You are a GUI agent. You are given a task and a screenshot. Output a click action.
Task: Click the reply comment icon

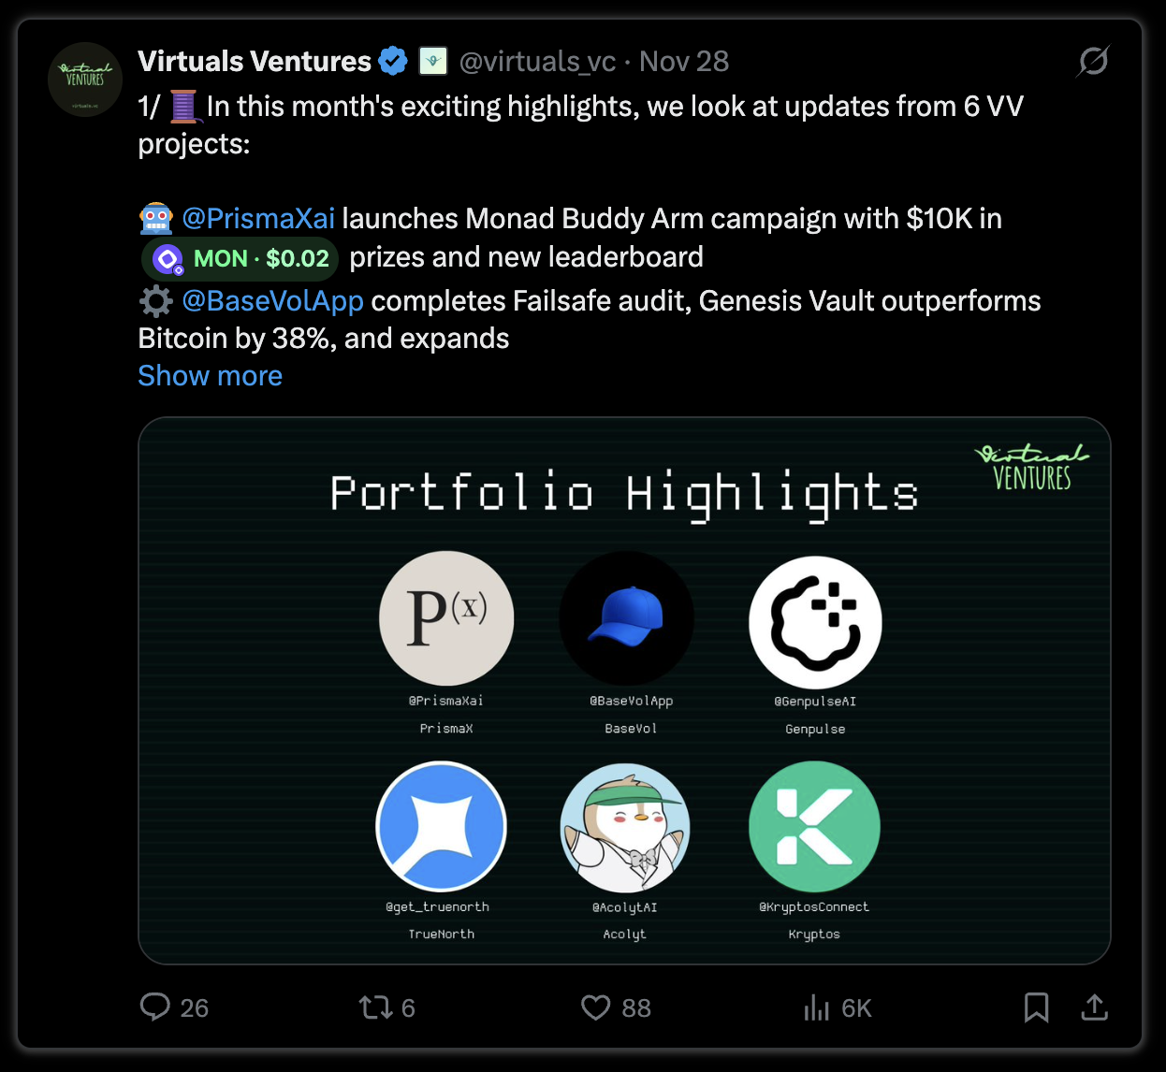click(155, 1007)
